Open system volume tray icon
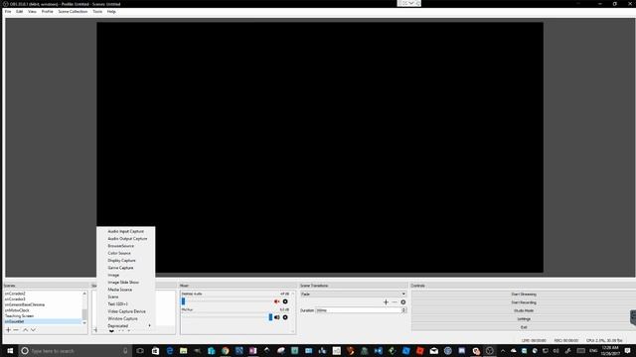This screenshot has width=636, height=357. click(556, 350)
